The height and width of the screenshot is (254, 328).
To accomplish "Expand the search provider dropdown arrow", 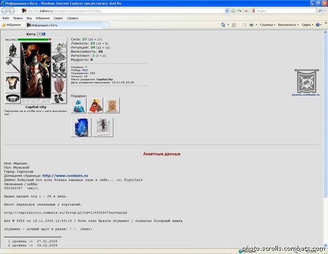I will (324, 11).
